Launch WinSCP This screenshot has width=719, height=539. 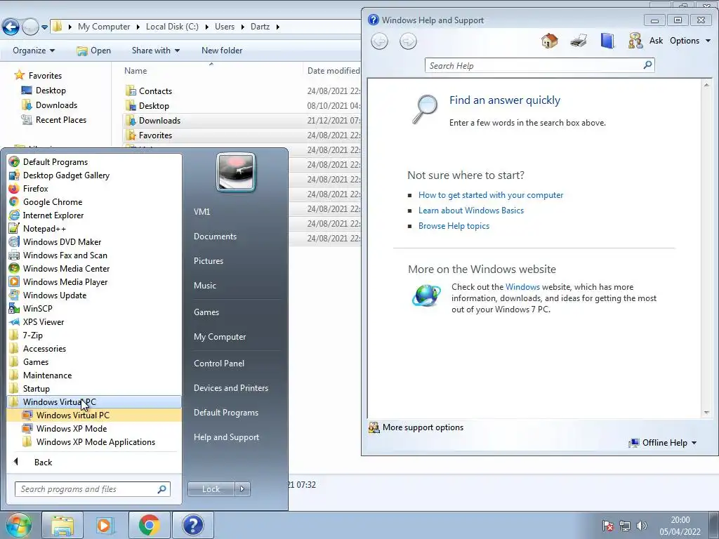coord(38,308)
